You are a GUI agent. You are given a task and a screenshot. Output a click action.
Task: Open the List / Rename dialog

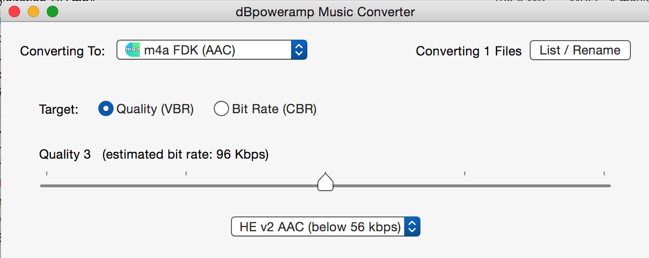580,50
